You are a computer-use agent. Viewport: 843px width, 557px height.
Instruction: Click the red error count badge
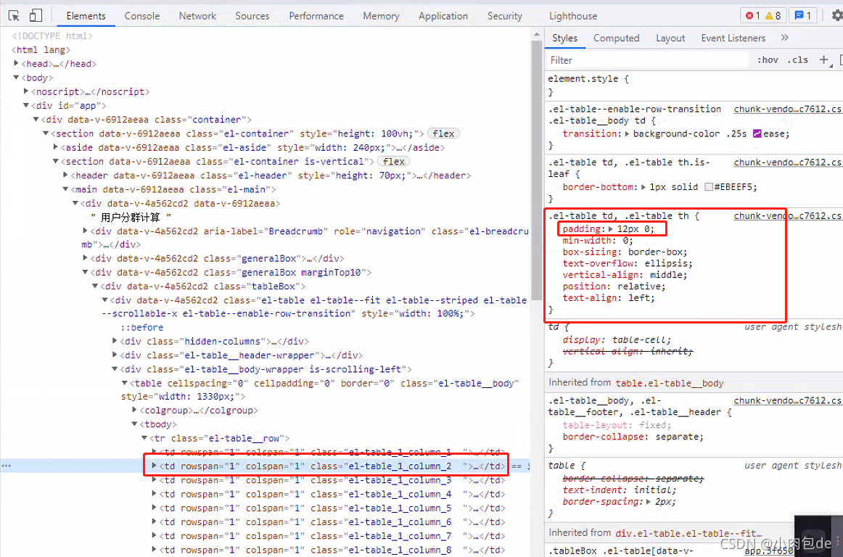[753, 15]
